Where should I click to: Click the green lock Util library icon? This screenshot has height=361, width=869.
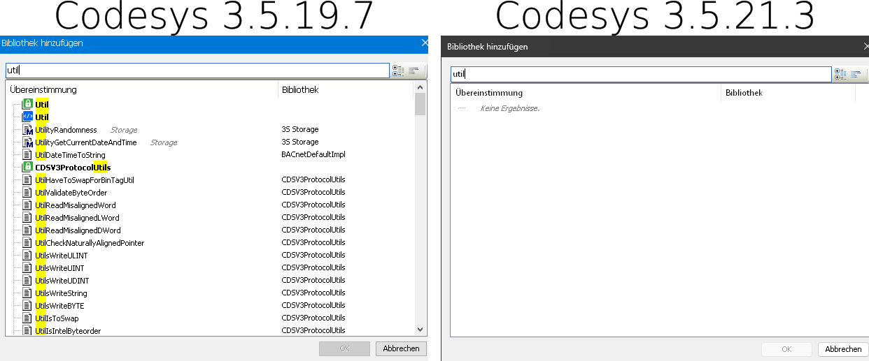click(x=27, y=104)
